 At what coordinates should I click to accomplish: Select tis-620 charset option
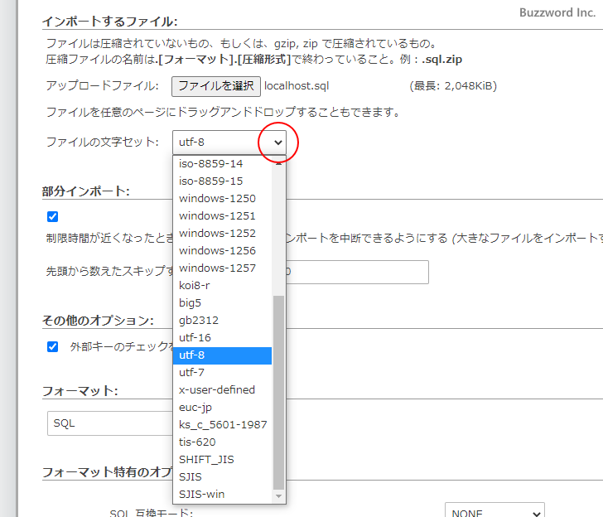point(222,442)
